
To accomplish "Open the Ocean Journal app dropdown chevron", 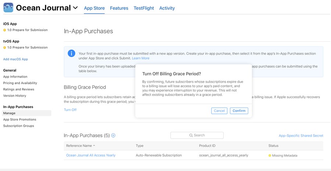I will 75,8.
